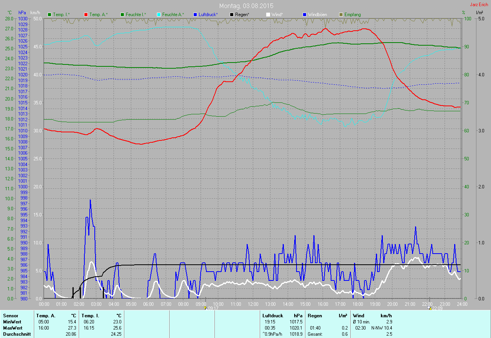
Task: Click maximum pressure value 1020.1
Action: (296, 328)
